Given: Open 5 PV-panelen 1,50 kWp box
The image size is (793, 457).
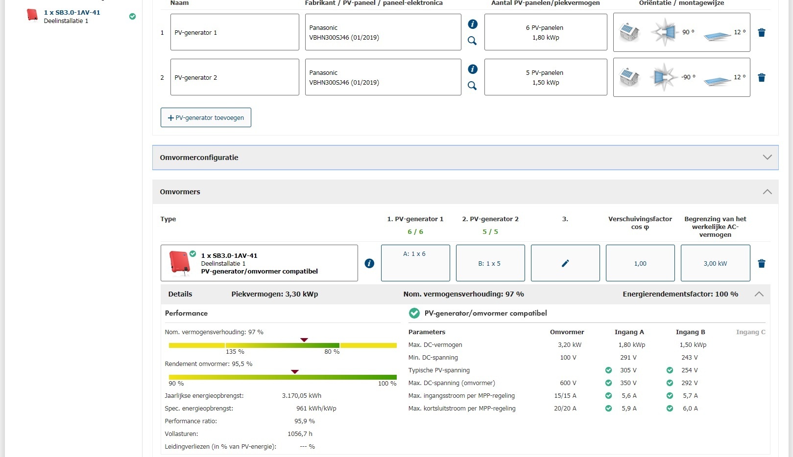Looking at the screenshot, I should pos(546,77).
